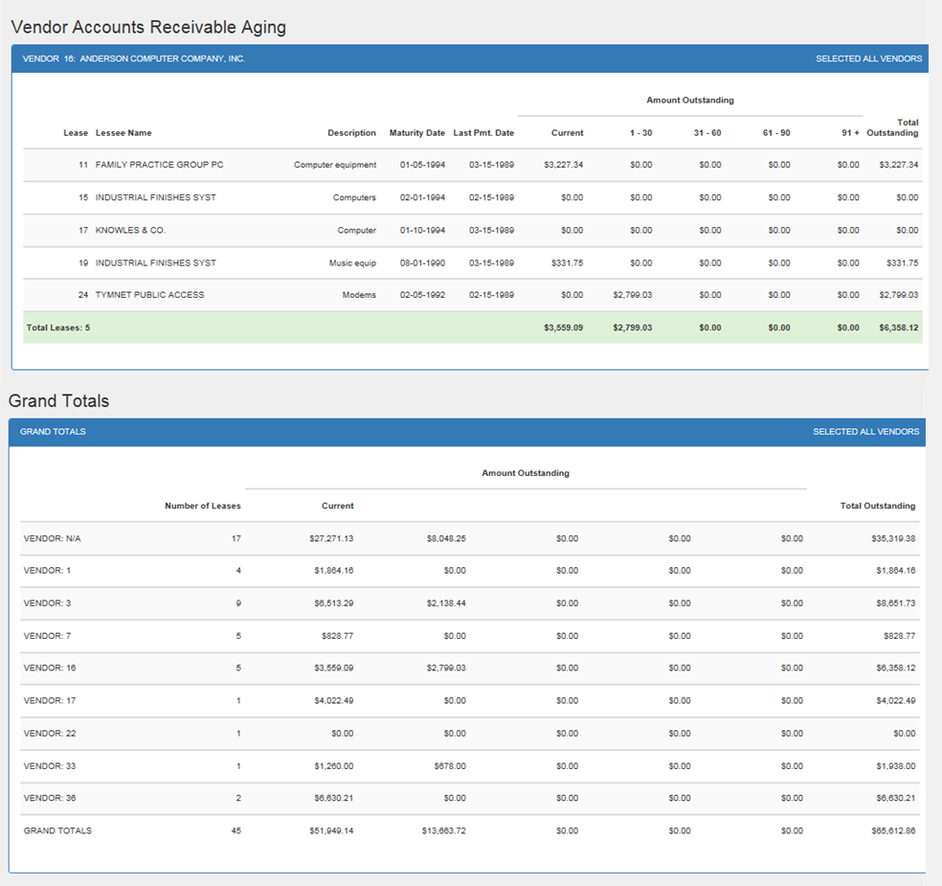This screenshot has width=942, height=886.
Task: Select the "$27,271.13" current amount
Action: 331,538
